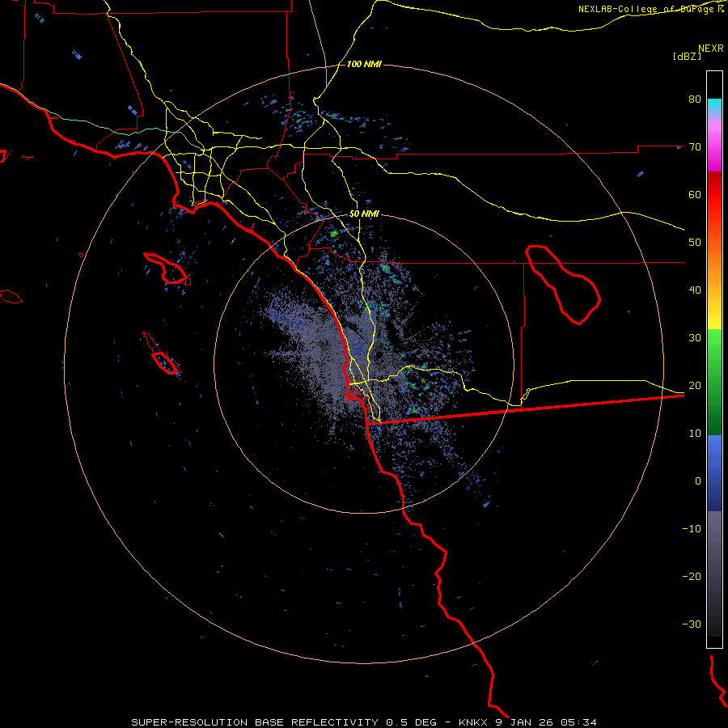728x728 pixels.
Task: Click the 20 value on dBZ scale
Action: [695, 385]
